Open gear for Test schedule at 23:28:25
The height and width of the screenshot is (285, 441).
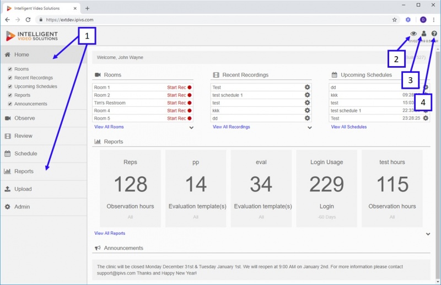pyautogui.click(x=426, y=118)
